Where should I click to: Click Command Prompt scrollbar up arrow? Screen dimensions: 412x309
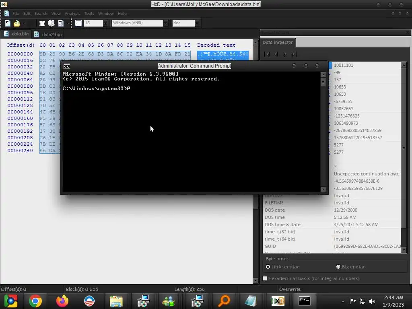click(x=323, y=74)
